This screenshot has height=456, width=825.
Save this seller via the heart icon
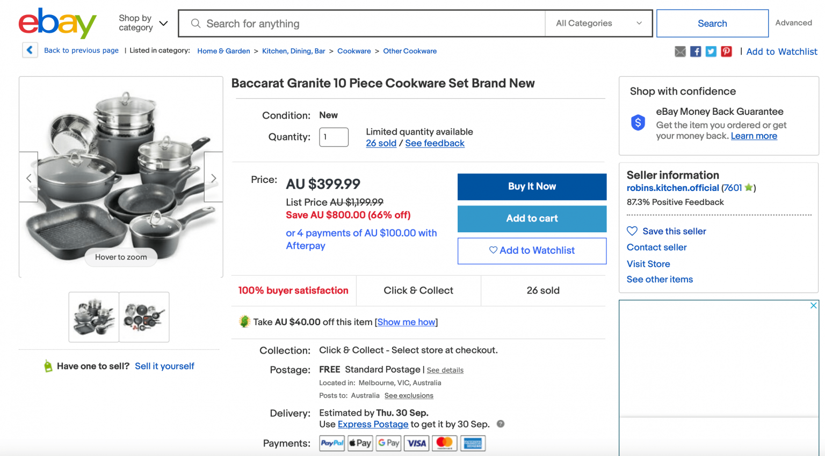[632, 231]
